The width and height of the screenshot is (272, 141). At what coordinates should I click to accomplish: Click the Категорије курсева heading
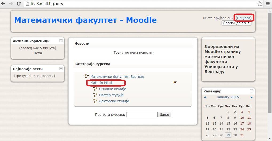92,64
